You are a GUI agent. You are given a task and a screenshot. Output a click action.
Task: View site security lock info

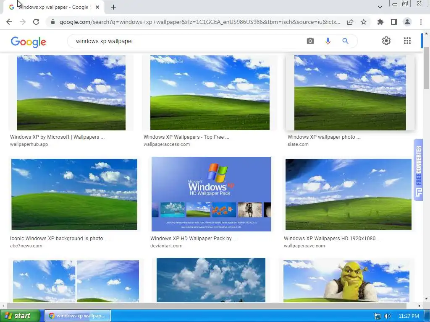pyautogui.click(x=53, y=22)
